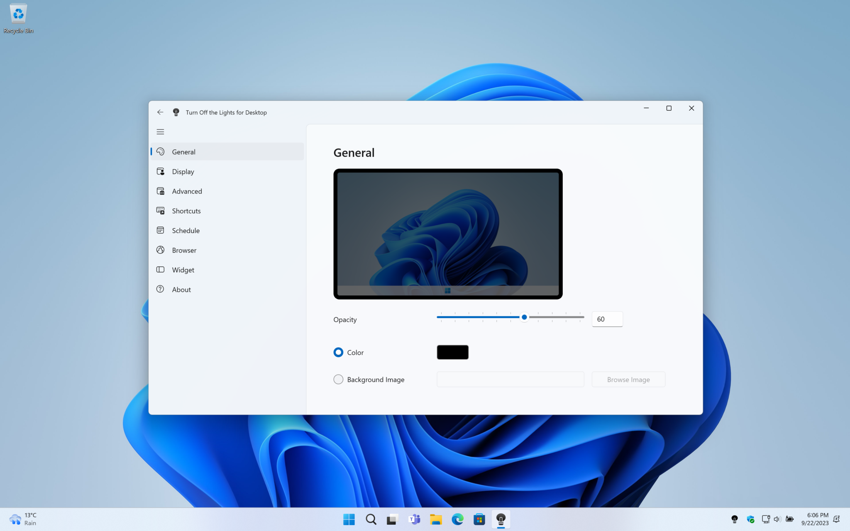Minimize the Turn Off the Lights window
Image resolution: width=850 pixels, height=531 pixels.
(x=646, y=108)
